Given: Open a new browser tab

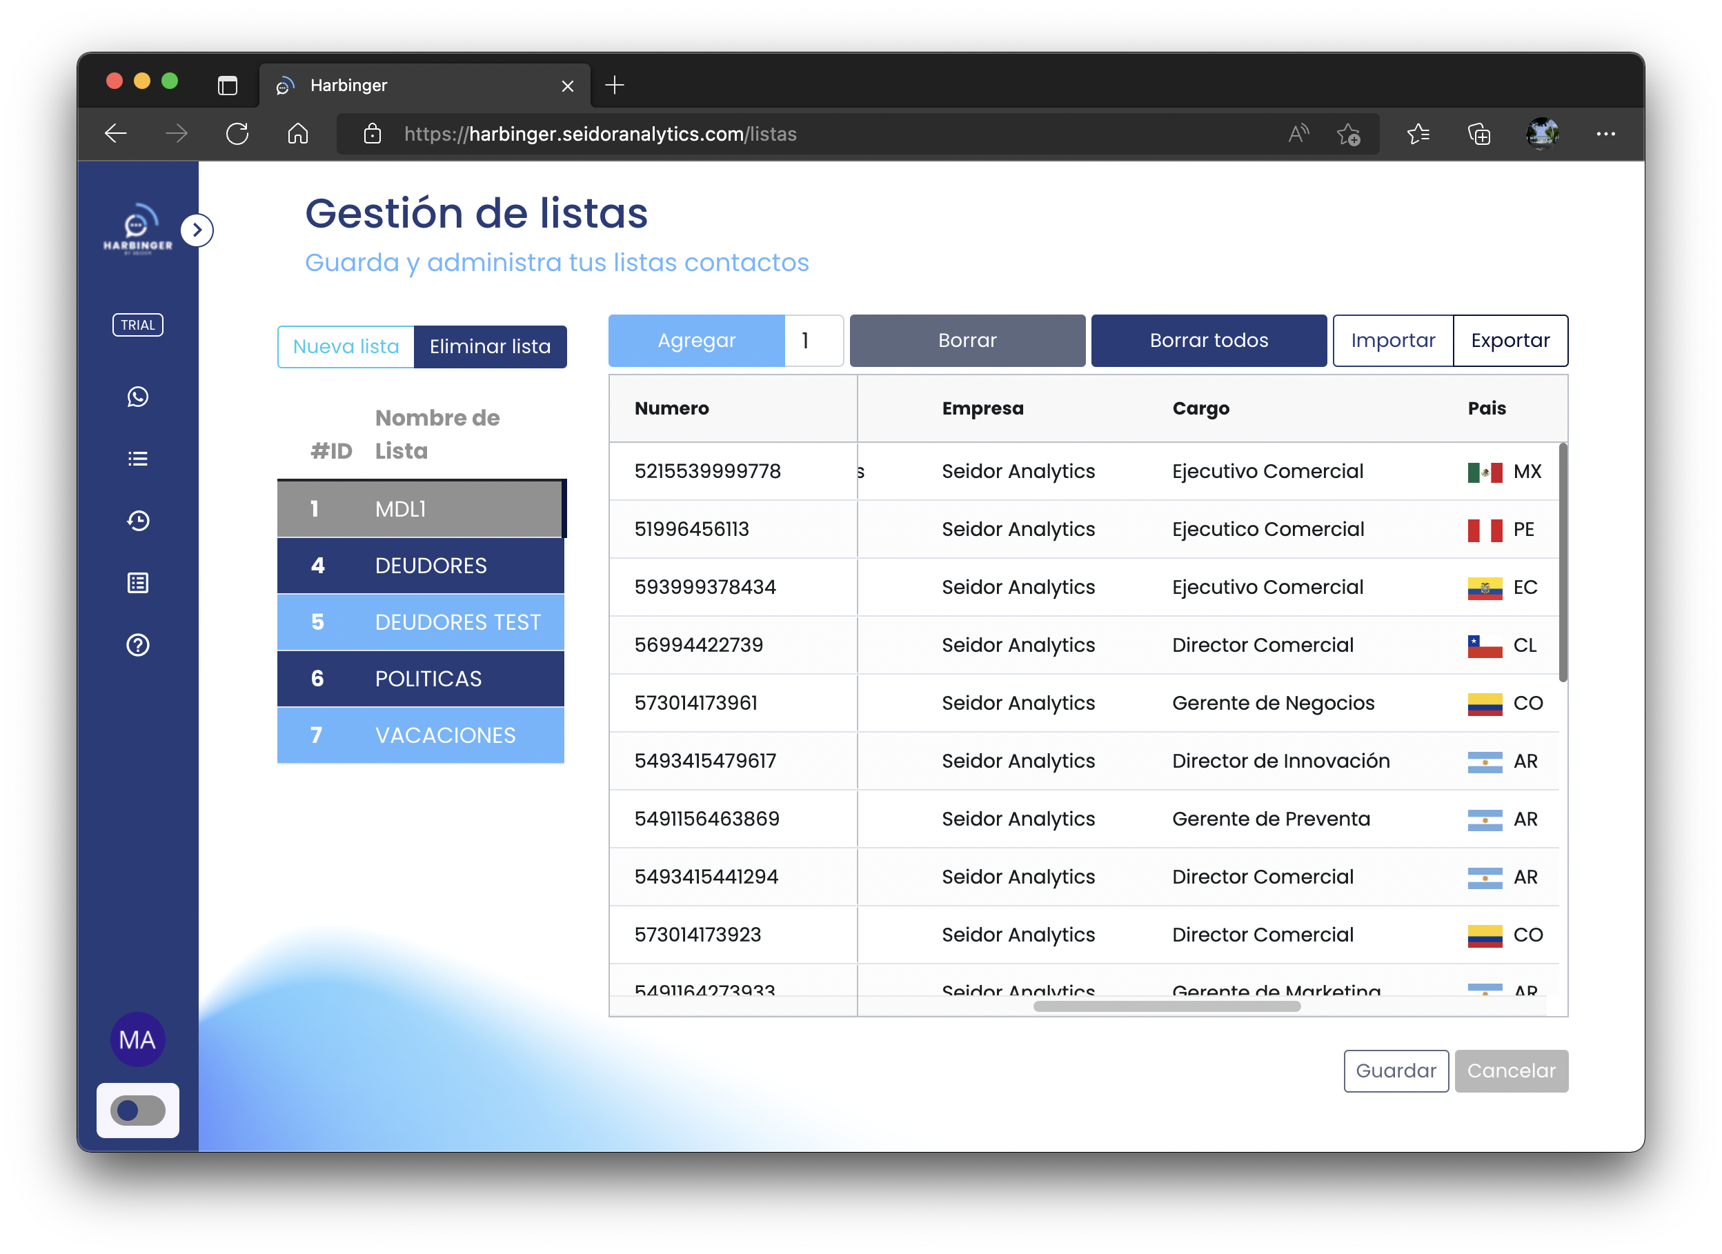Looking at the screenshot, I should 614,85.
